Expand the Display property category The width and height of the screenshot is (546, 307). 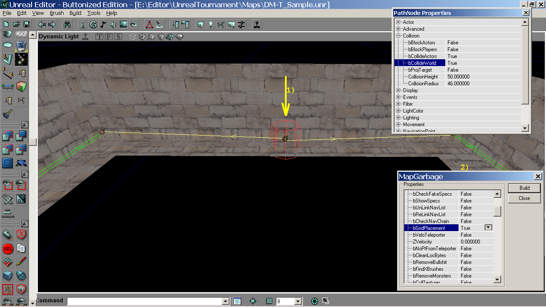tap(398, 90)
